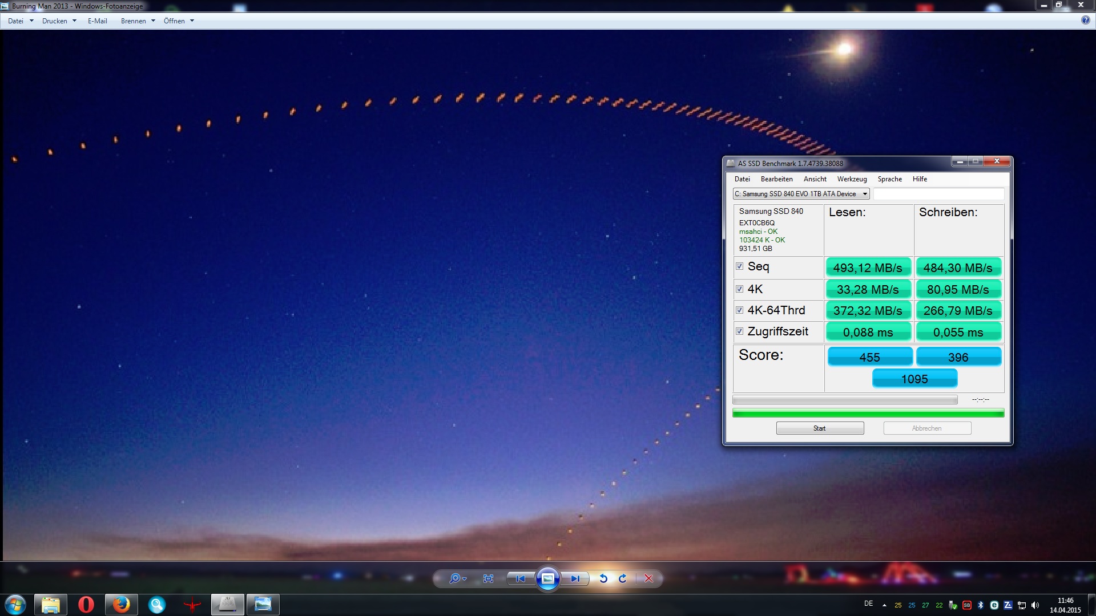Expand the Brennen dropdown menu
The height and width of the screenshot is (616, 1096).
(x=138, y=21)
